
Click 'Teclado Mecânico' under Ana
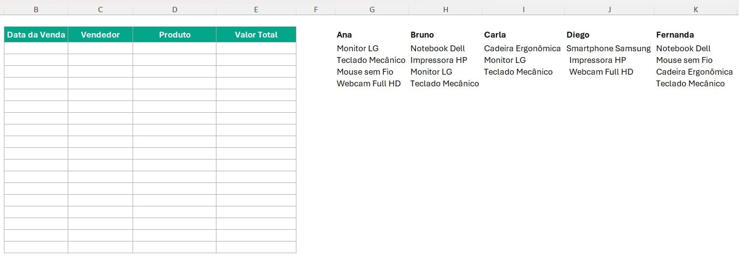pyautogui.click(x=371, y=60)
